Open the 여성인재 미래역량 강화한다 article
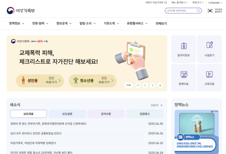This screenshot has height=154, width=226. [33, 143]
